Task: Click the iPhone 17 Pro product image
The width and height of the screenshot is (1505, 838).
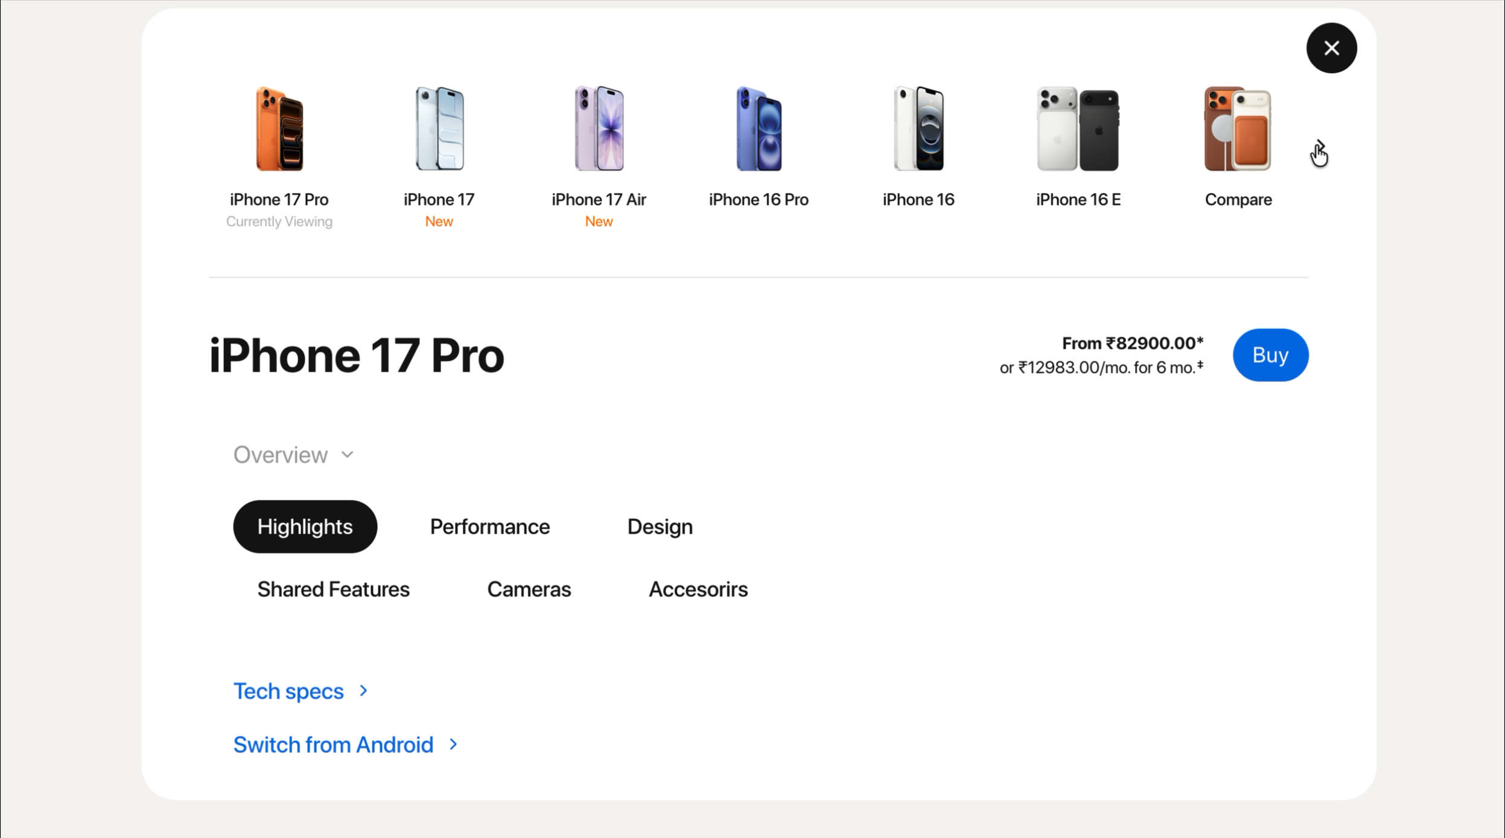Action: (x=279, y=129)
